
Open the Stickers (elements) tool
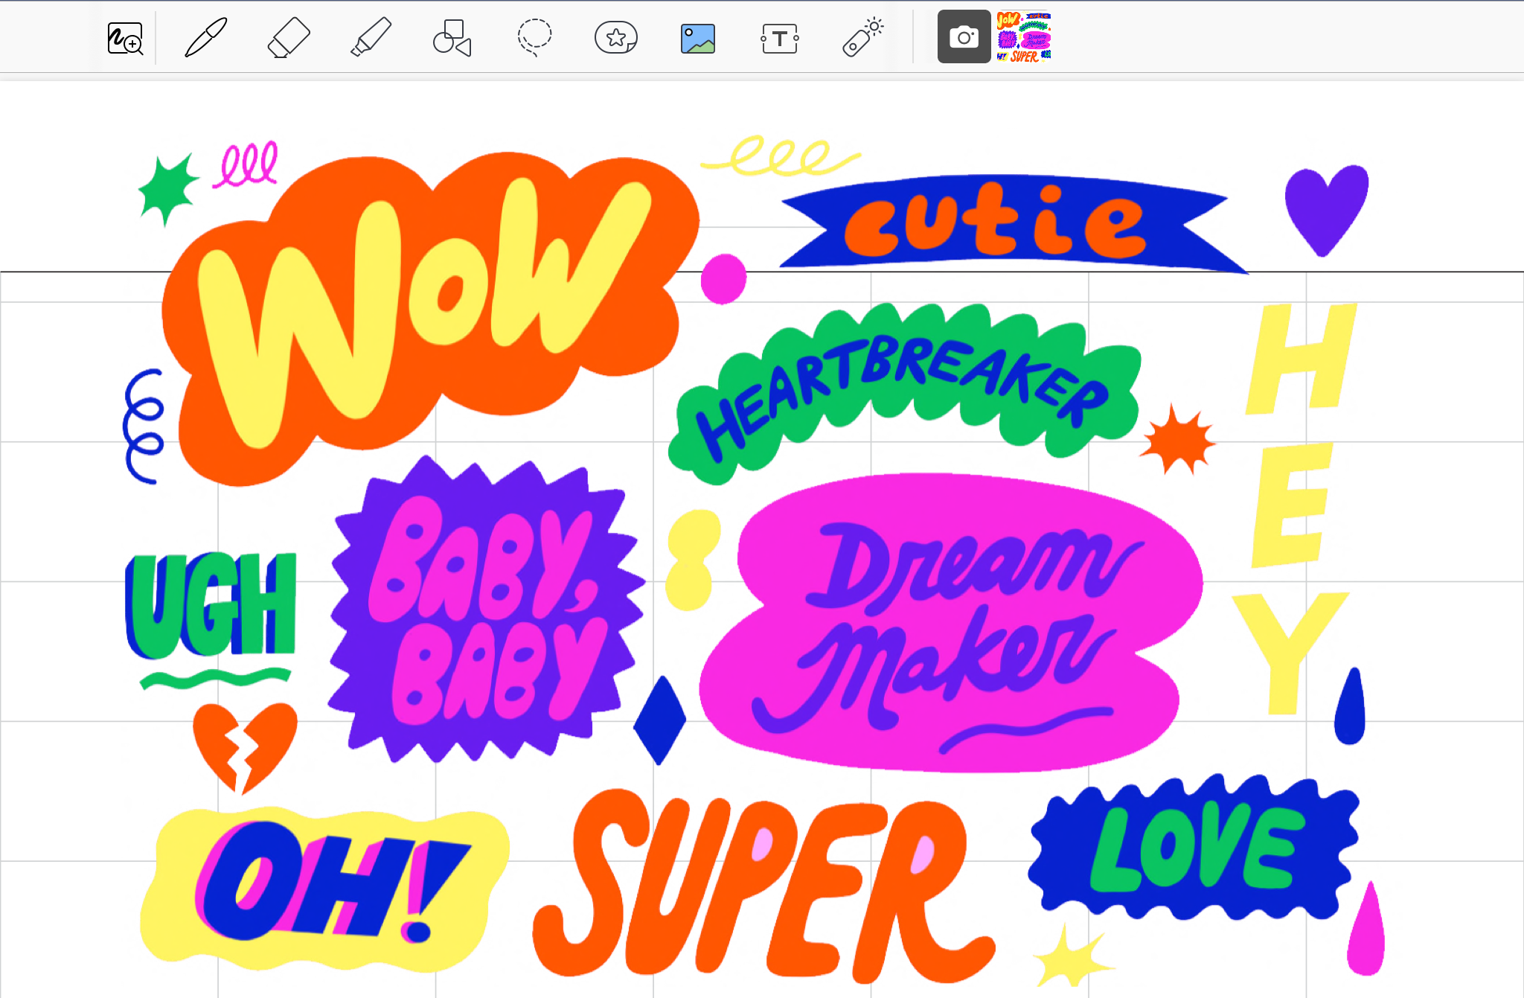pos(615,38)
